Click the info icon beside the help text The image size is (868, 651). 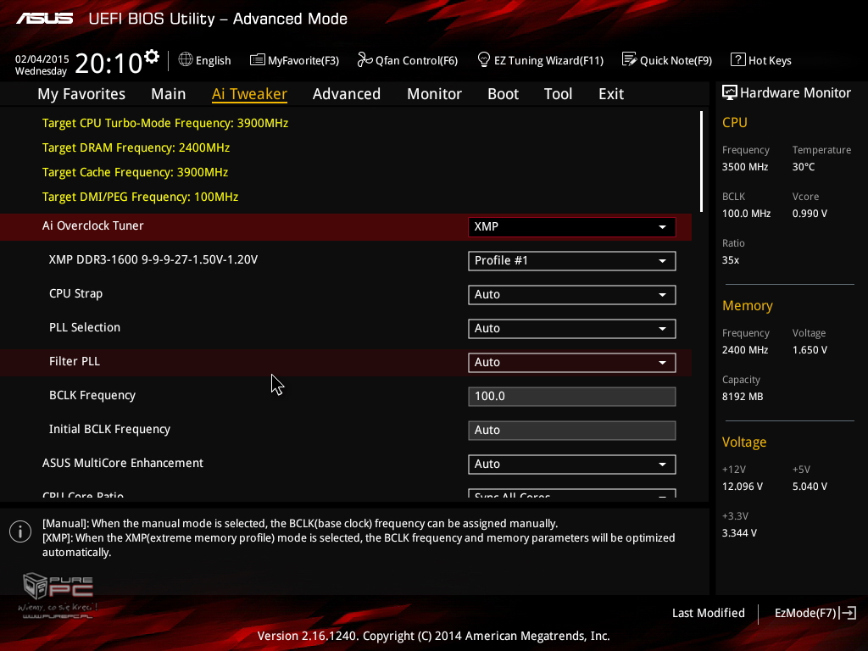click(x=20, y=531)
